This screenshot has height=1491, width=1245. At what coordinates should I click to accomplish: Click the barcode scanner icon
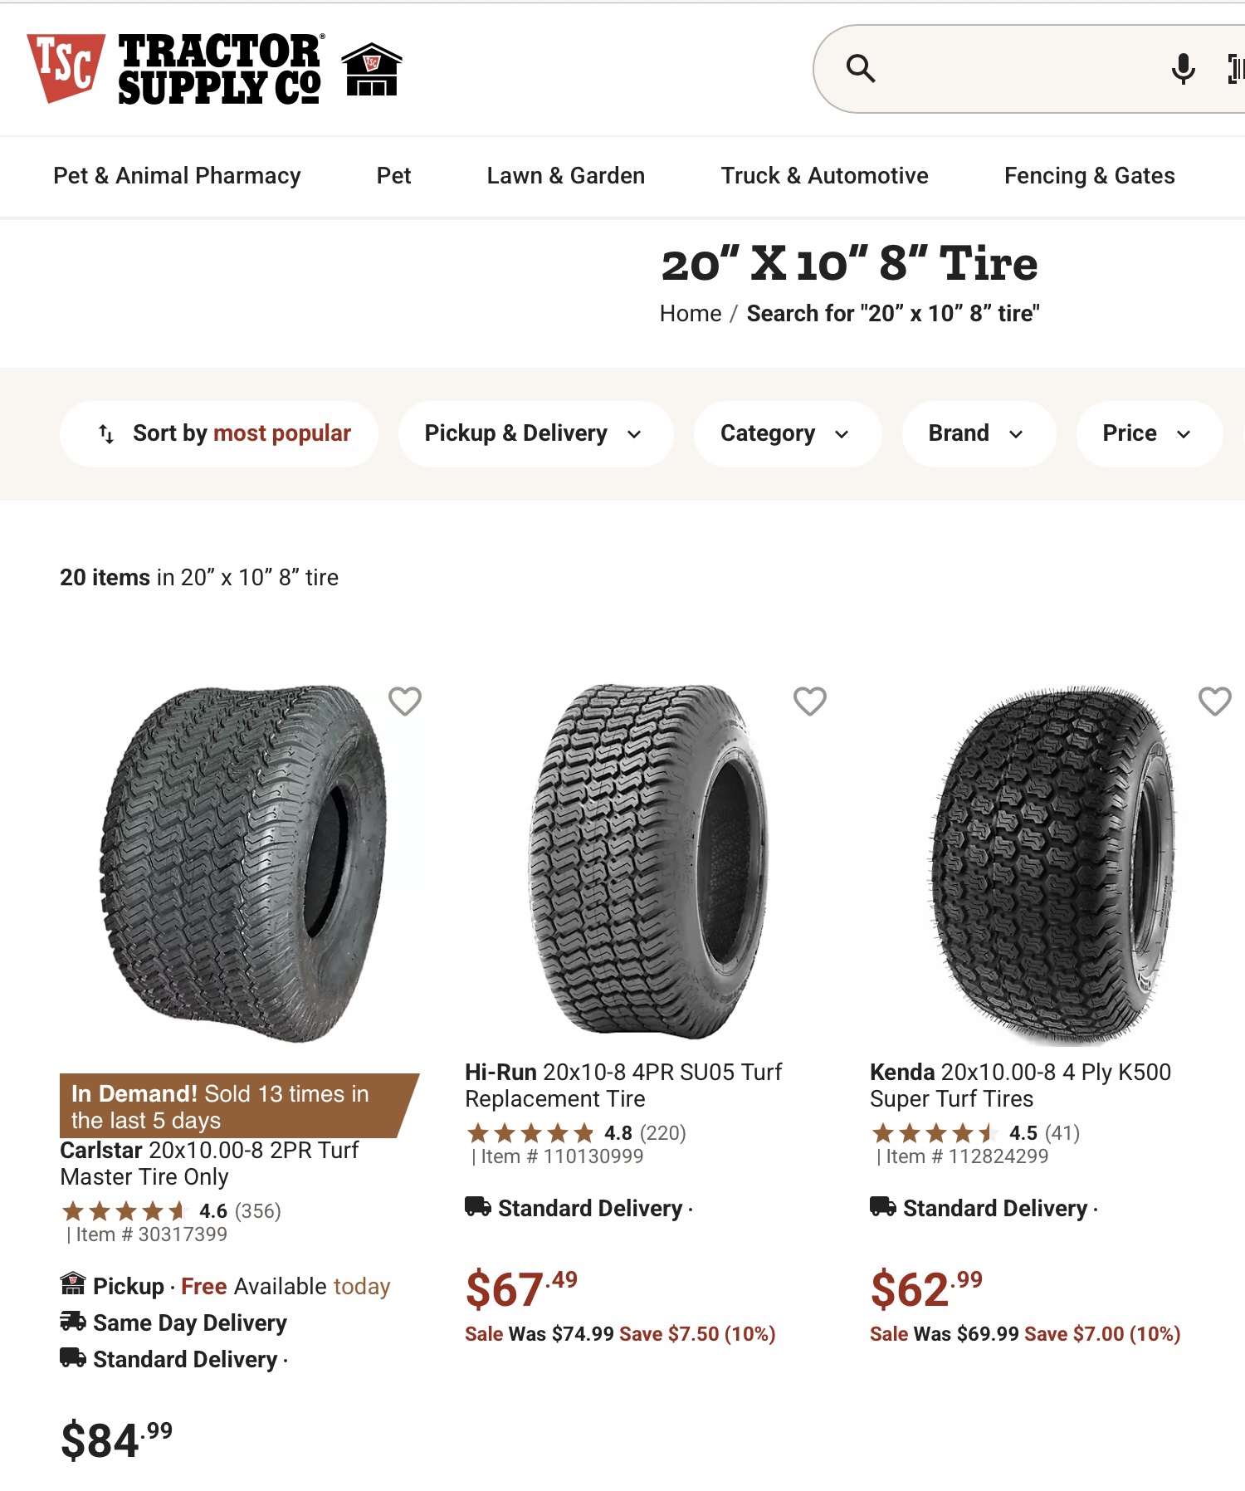pyautogui.click(x=1235, y=69)
